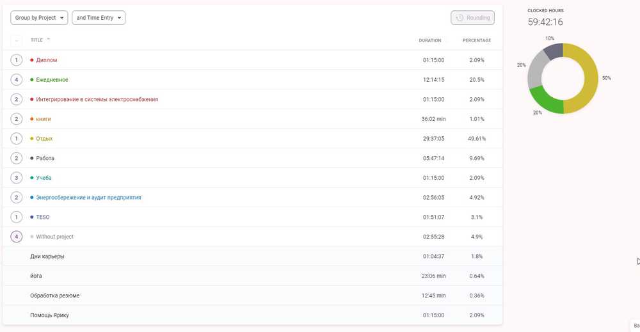Image resolution: width=640 pixels, height=332 pixels.
Task: Sort by the Title column arrow
Action: [49, 40]
